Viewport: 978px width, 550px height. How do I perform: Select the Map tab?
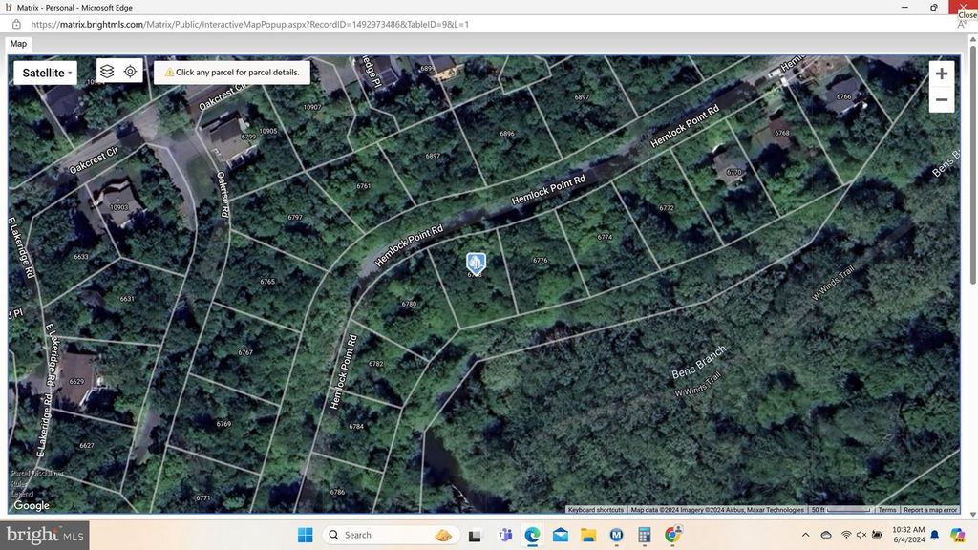18,44
